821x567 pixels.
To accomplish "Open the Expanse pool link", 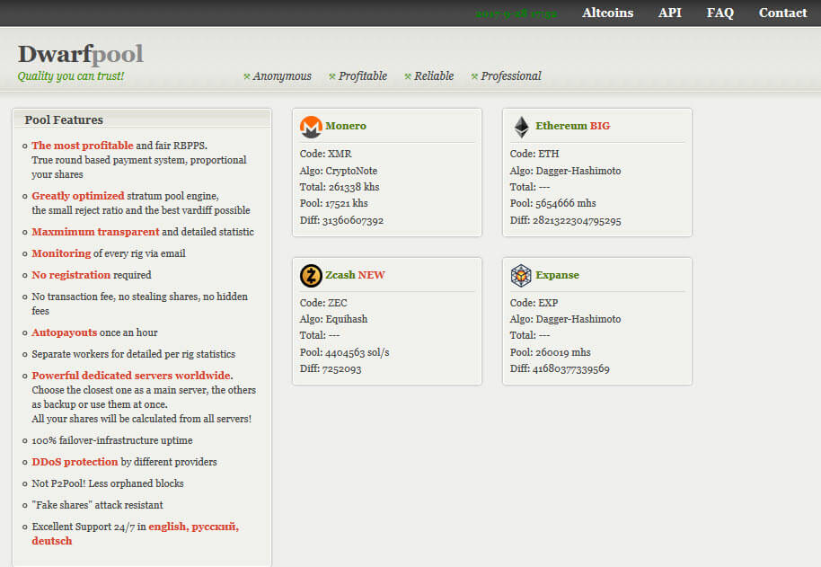I will point(557,275).
